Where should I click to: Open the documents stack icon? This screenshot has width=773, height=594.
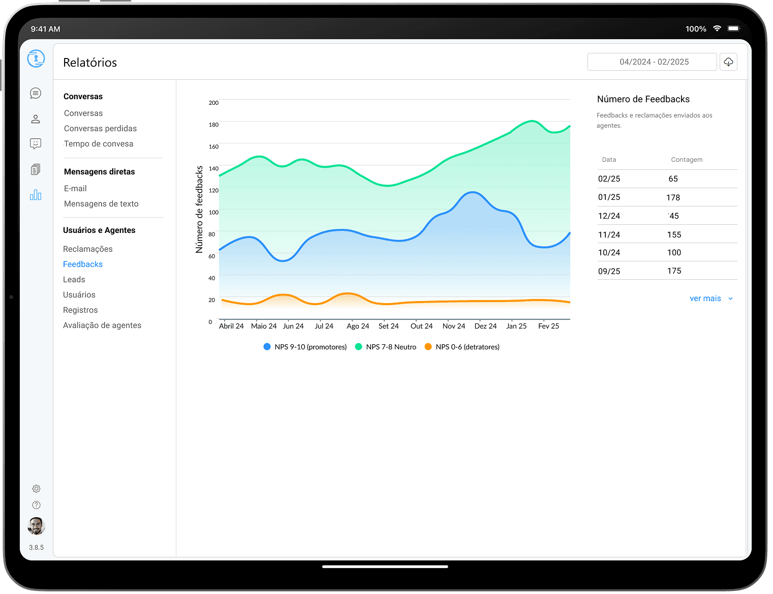[x=36, y=169]
